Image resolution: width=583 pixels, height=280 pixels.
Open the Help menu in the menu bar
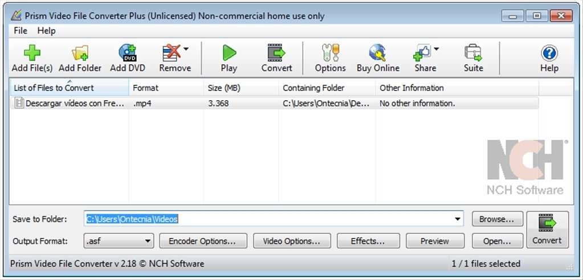tap(47, 31)
